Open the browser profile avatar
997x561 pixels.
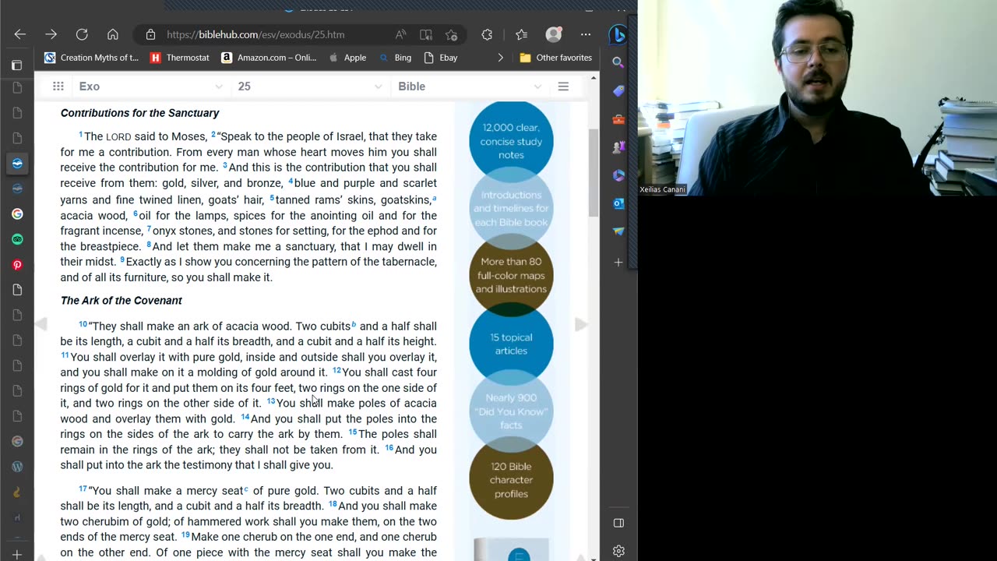(x=554, y=34)
